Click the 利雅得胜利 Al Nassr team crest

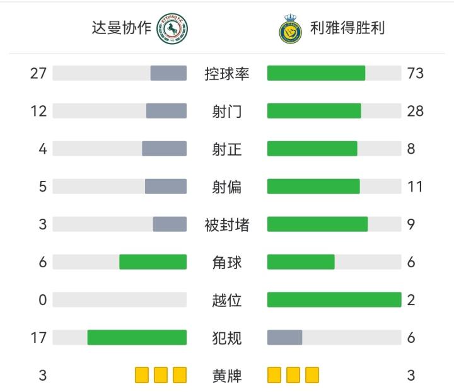pos(291,28)
